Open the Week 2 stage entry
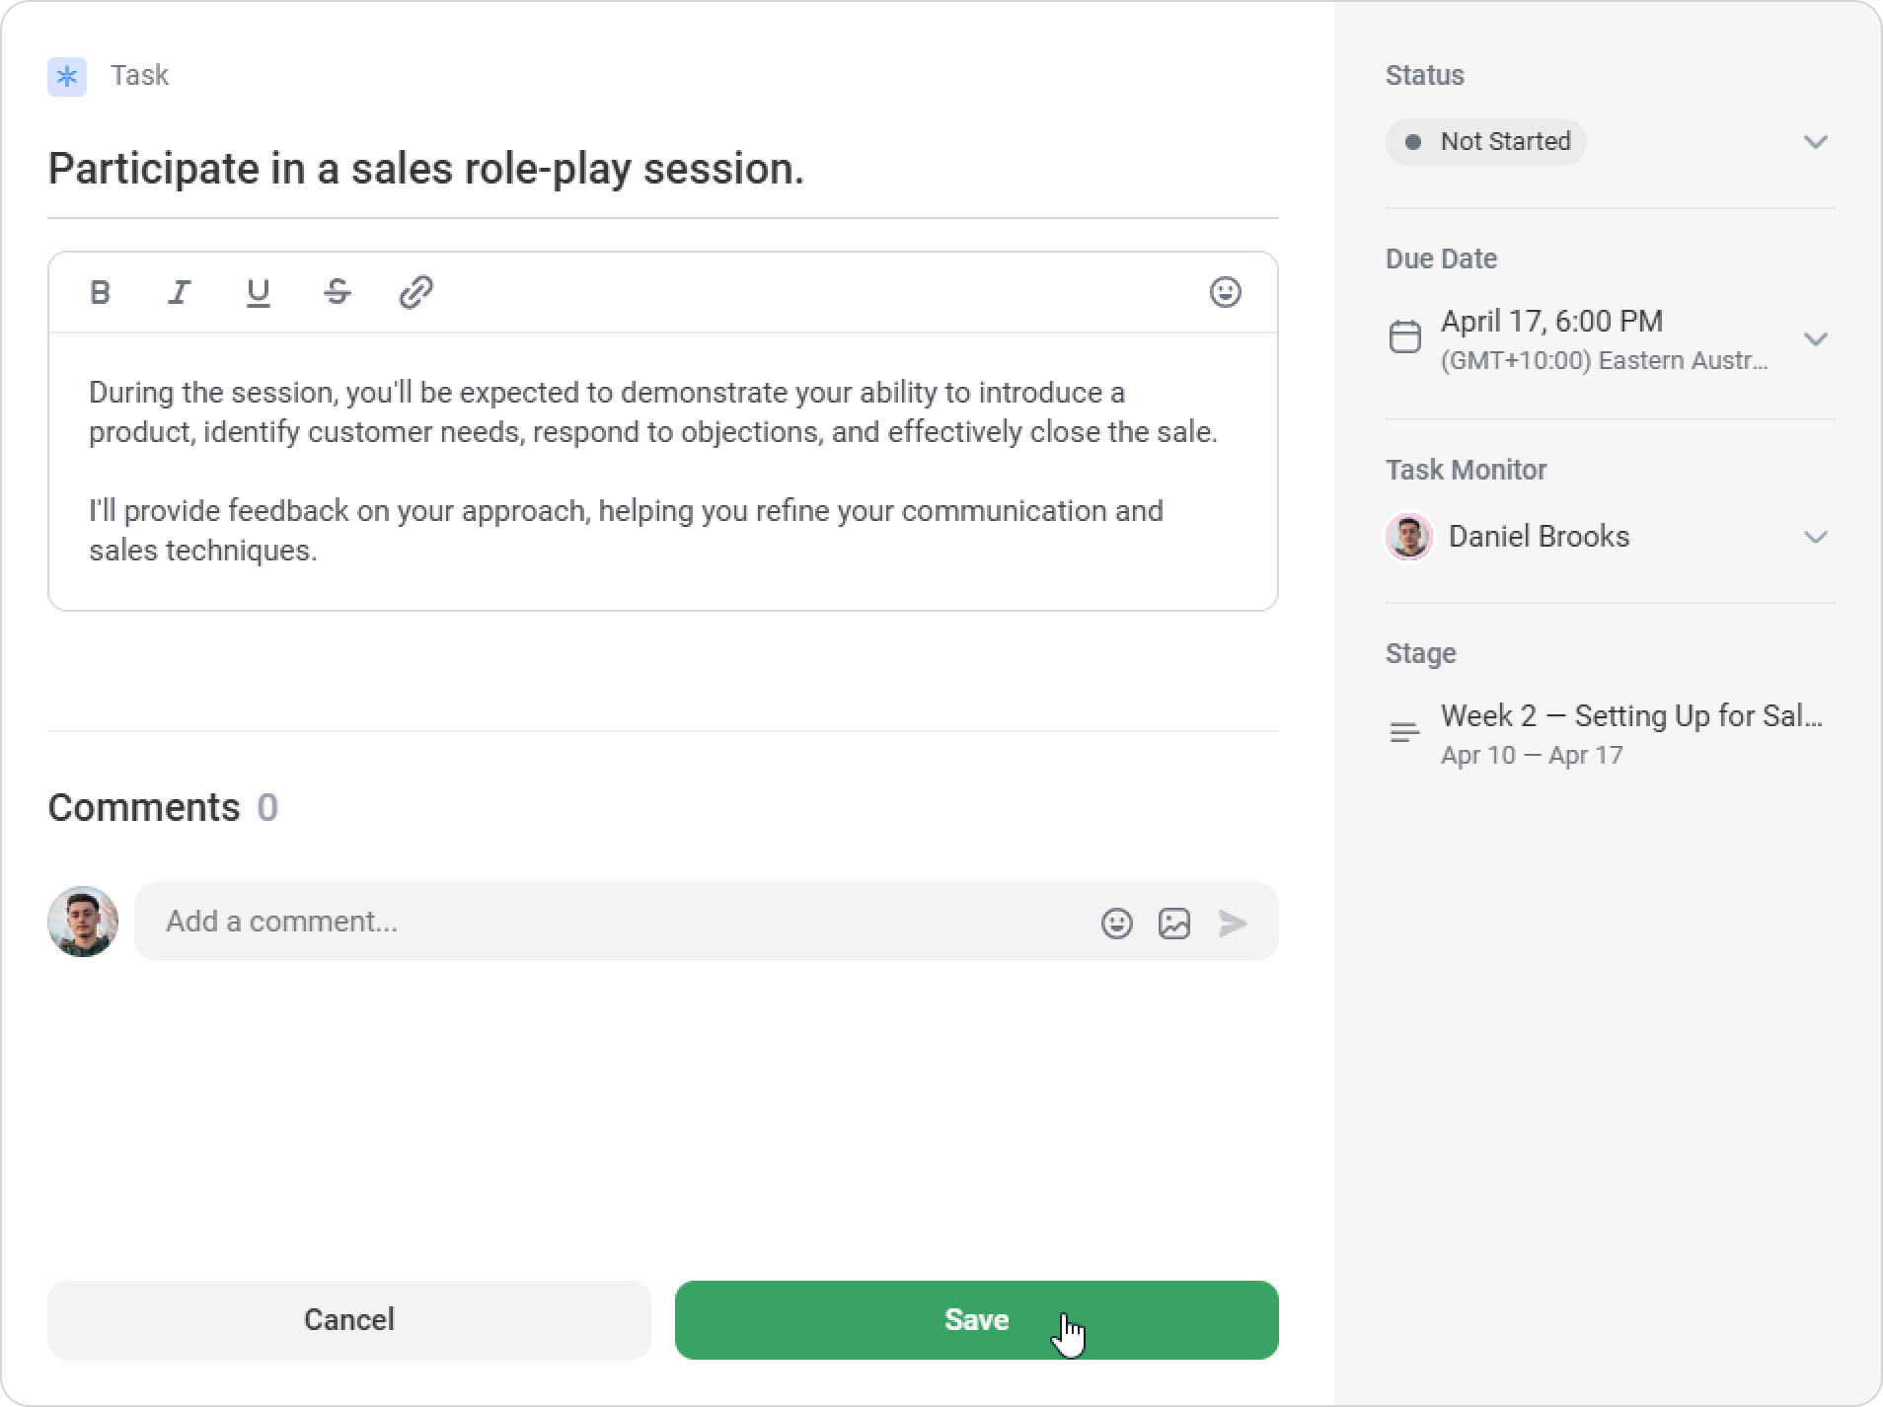 [1610, 734]
